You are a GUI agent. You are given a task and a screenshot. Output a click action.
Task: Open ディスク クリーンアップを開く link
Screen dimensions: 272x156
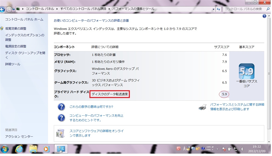25,55
